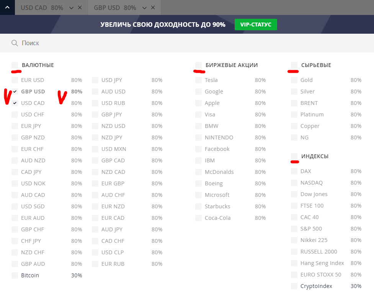
Task: Uncheck the USD CAD checkbox
Action: (x=15, y=103)
